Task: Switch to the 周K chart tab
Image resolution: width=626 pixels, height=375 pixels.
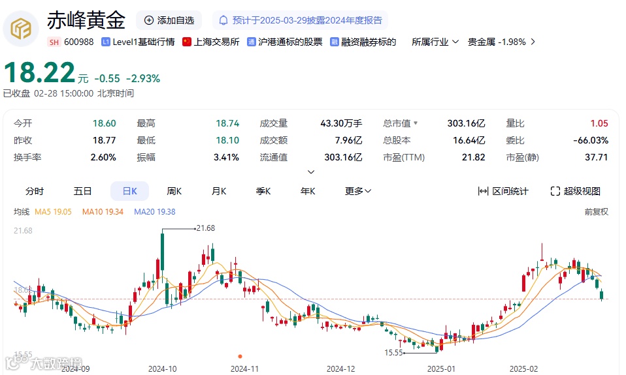Action: (174, 191)
